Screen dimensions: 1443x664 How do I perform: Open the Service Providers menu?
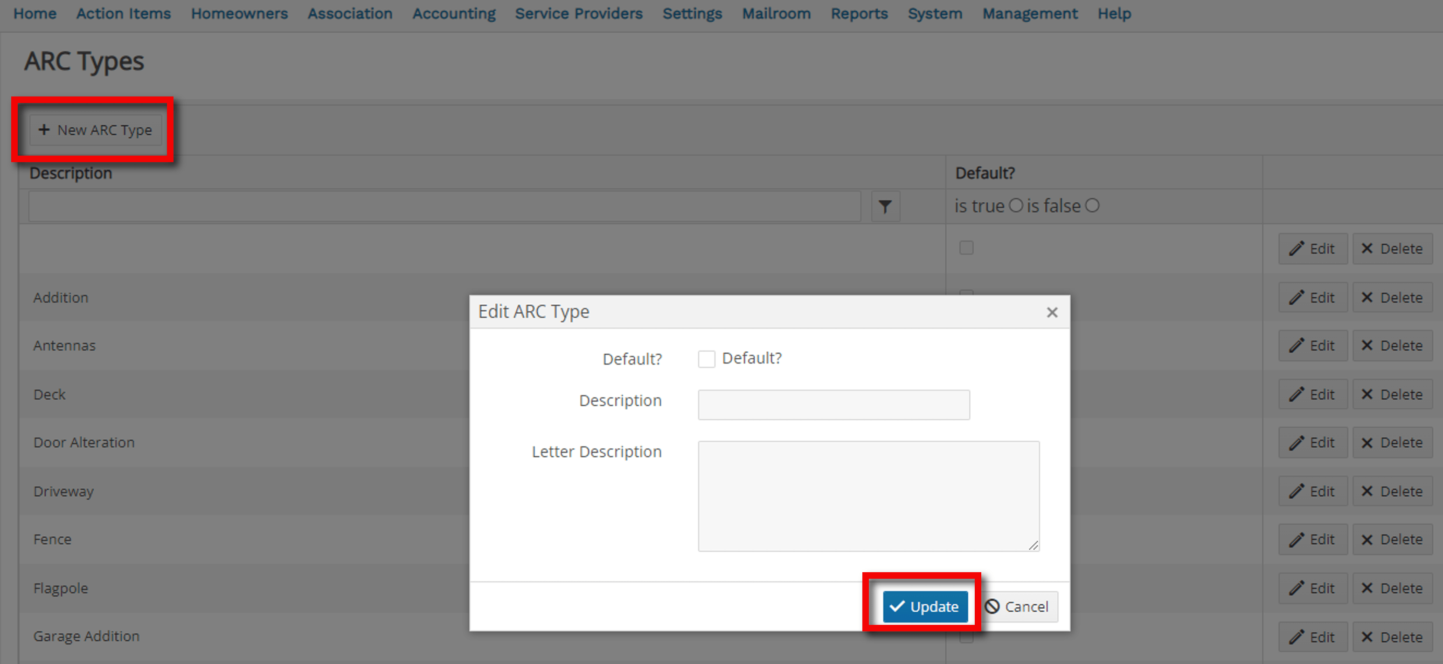pos(579,14)
